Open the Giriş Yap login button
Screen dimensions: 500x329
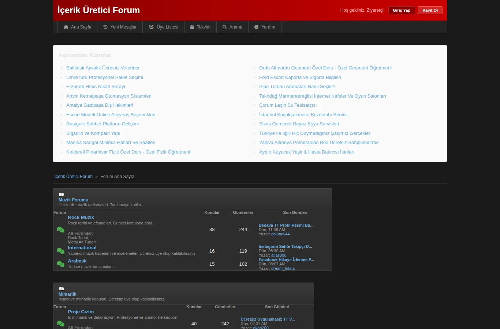pyautogui.click(x=402, y=10)
